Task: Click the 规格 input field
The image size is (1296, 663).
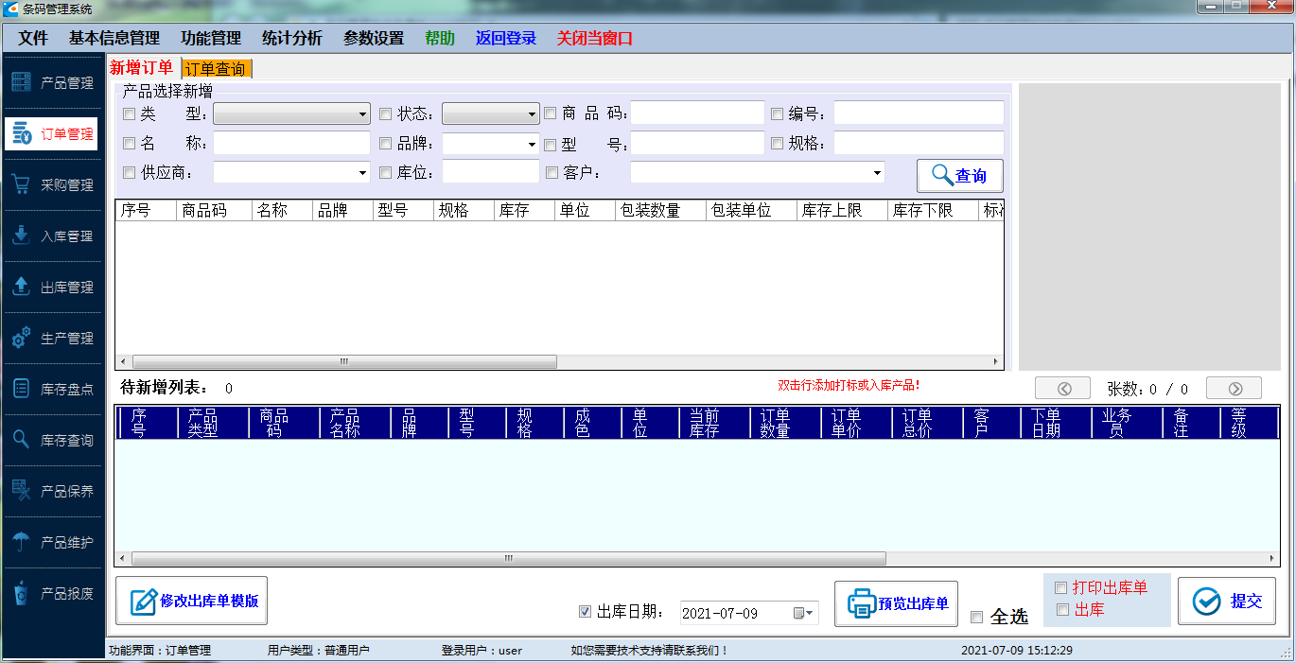Action: point(919,143)
